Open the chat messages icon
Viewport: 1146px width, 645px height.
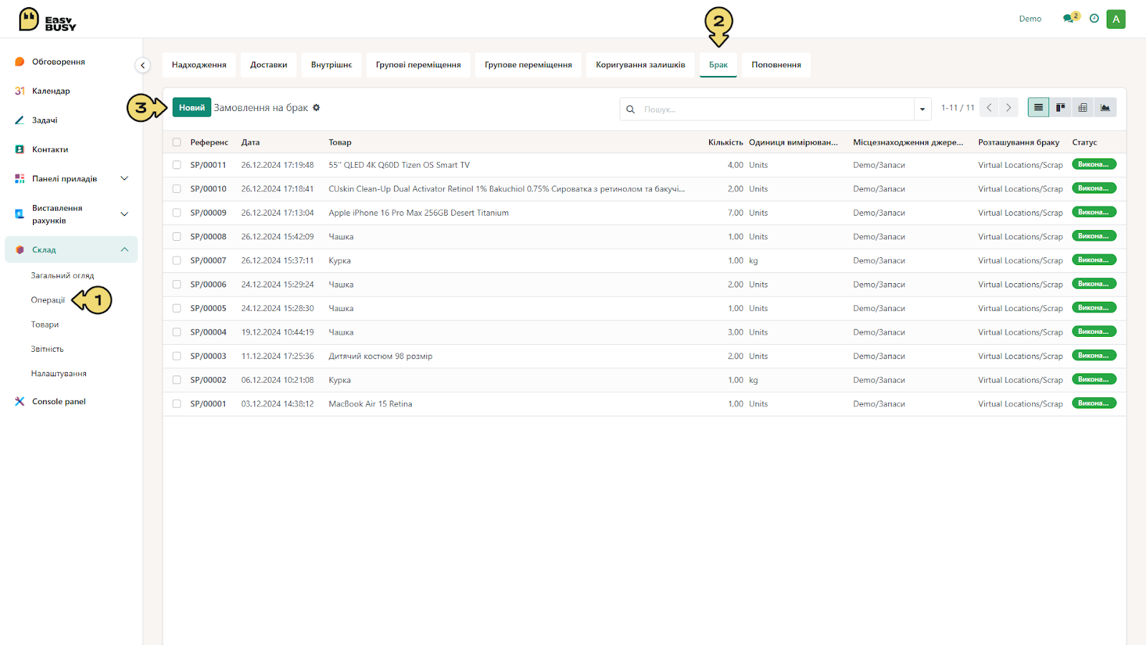1069,19
